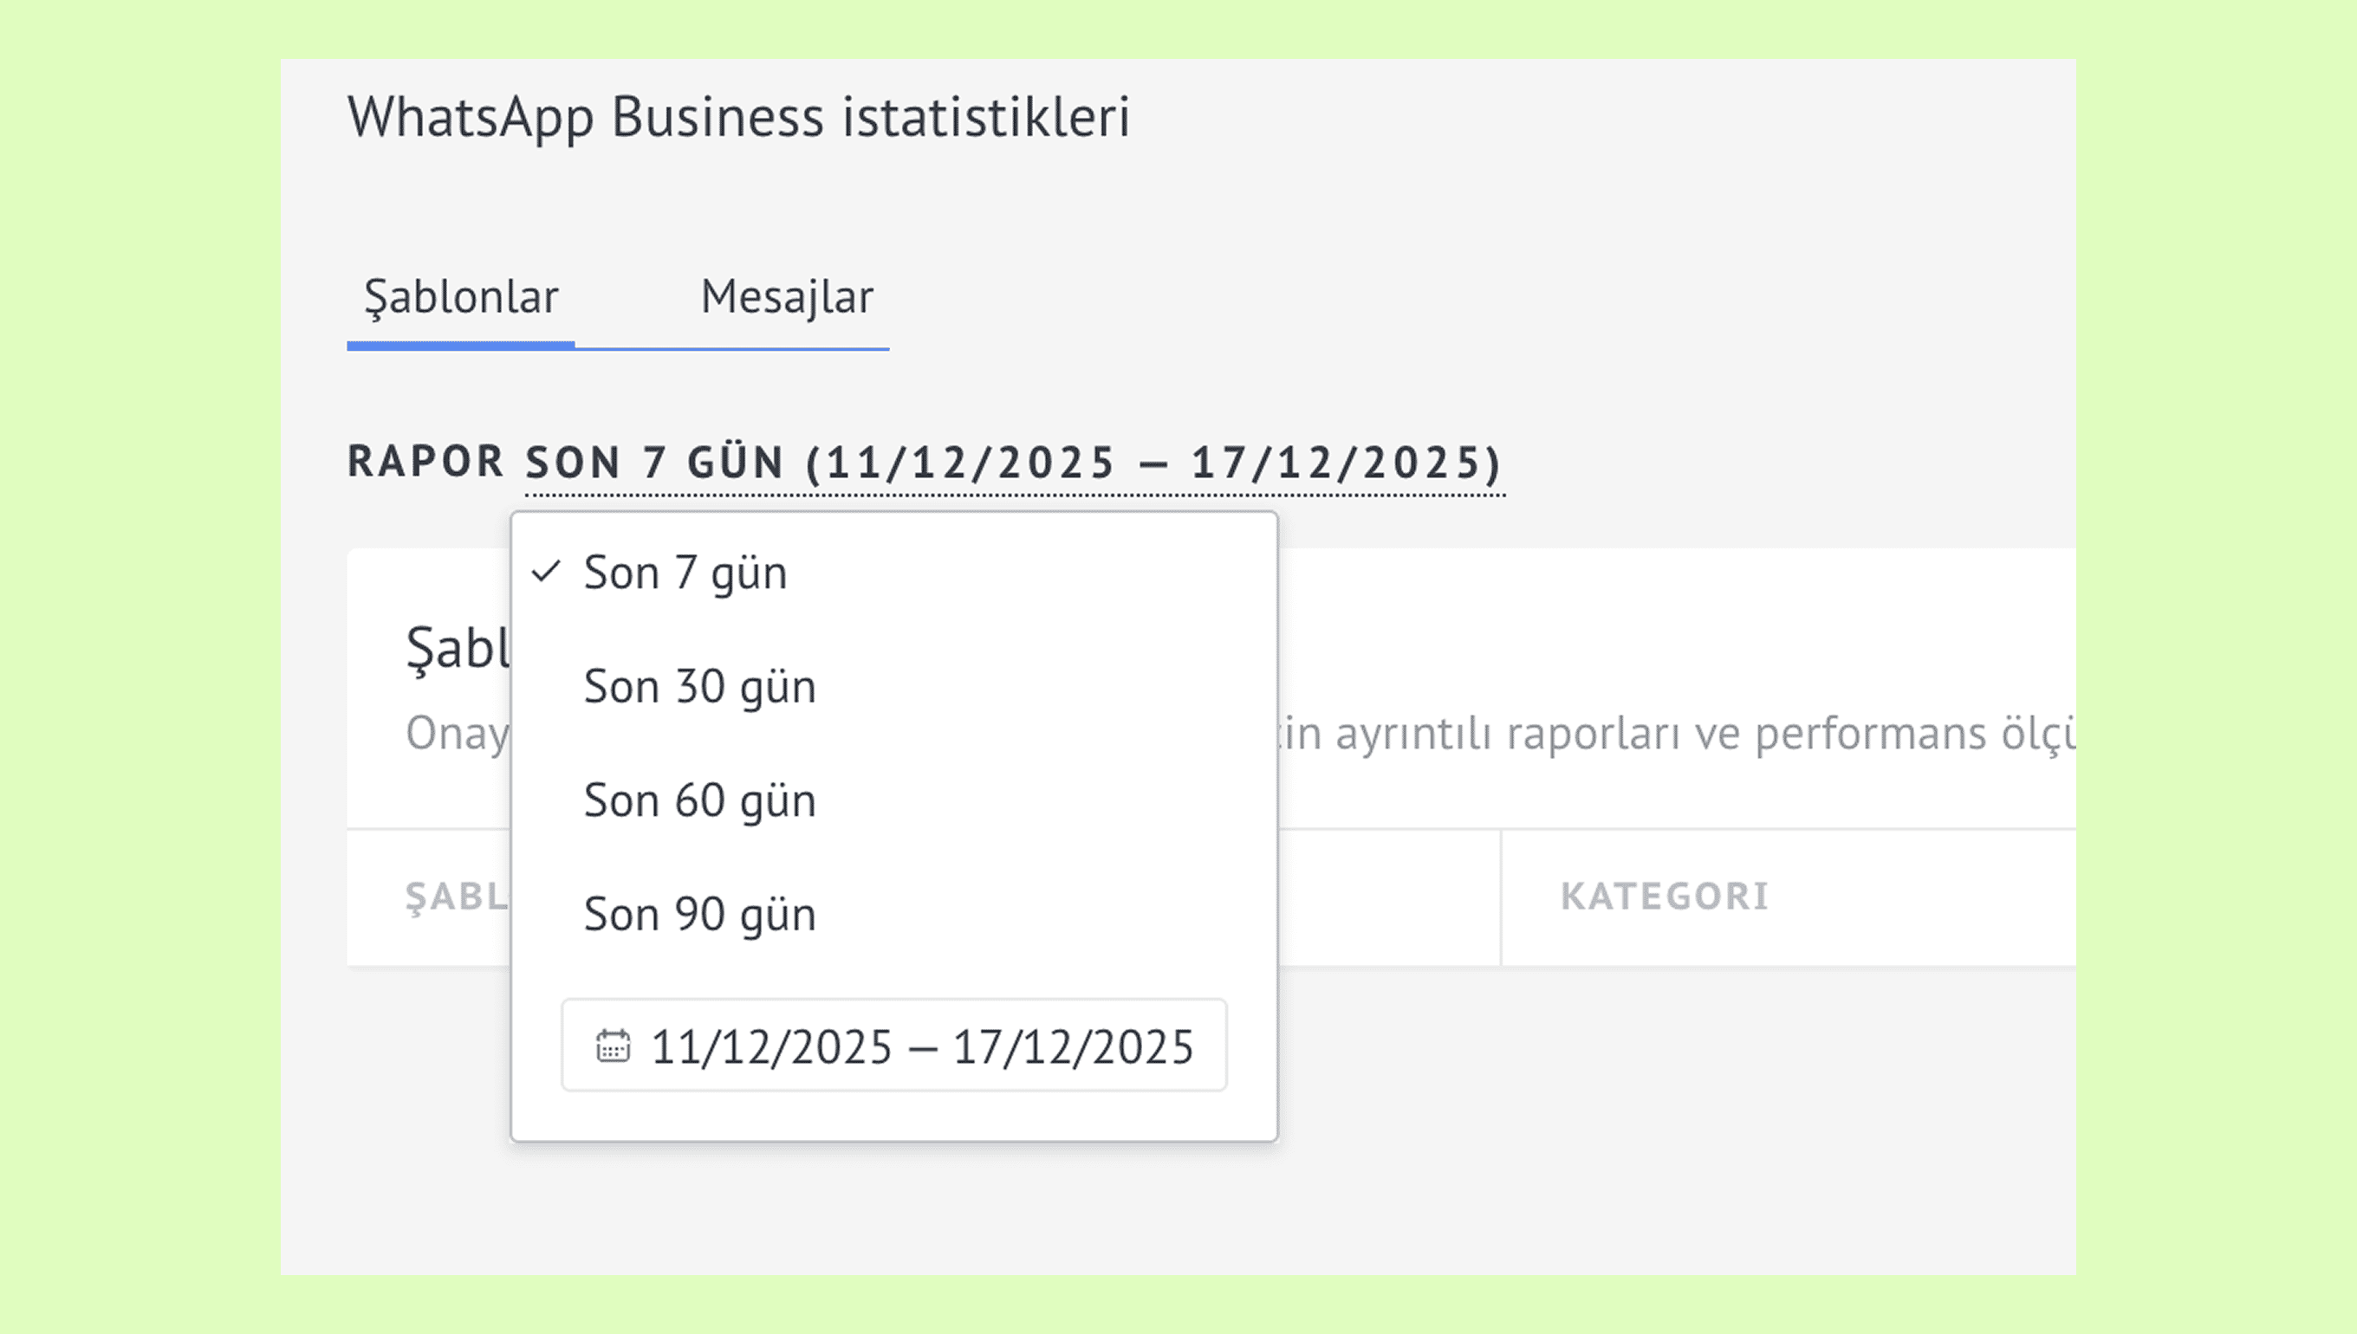
Task: Click the checkmark beside Son 7 gün
Action: [x=546, y=572]
